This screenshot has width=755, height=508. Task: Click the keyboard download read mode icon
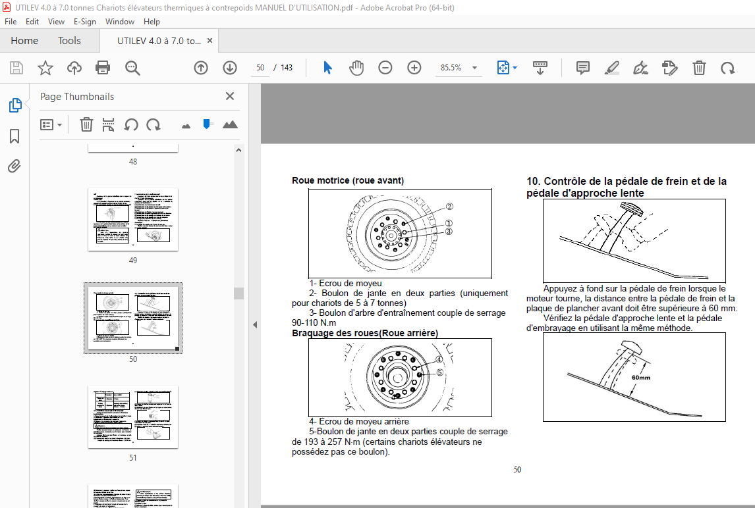540,68
